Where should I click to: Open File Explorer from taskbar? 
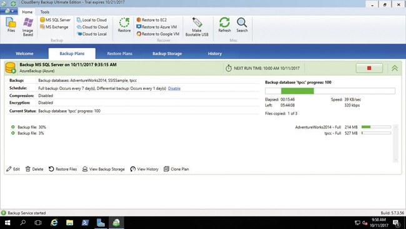69,223
